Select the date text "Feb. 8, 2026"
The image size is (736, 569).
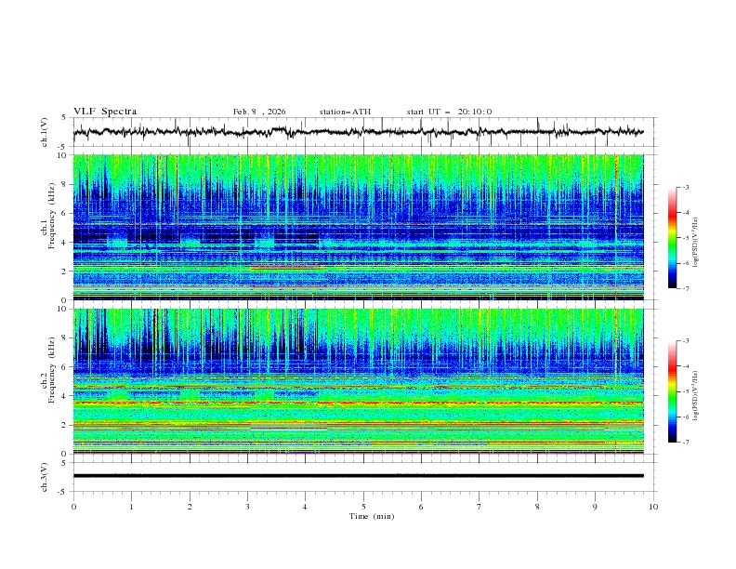[x=259, y=112]
